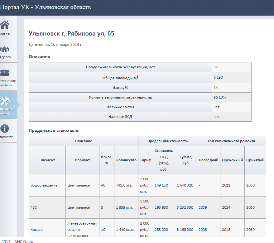Click 'Продолжительность эксплуатации, лет' row label
Screen dimensions: 274x243
(120, 67)
